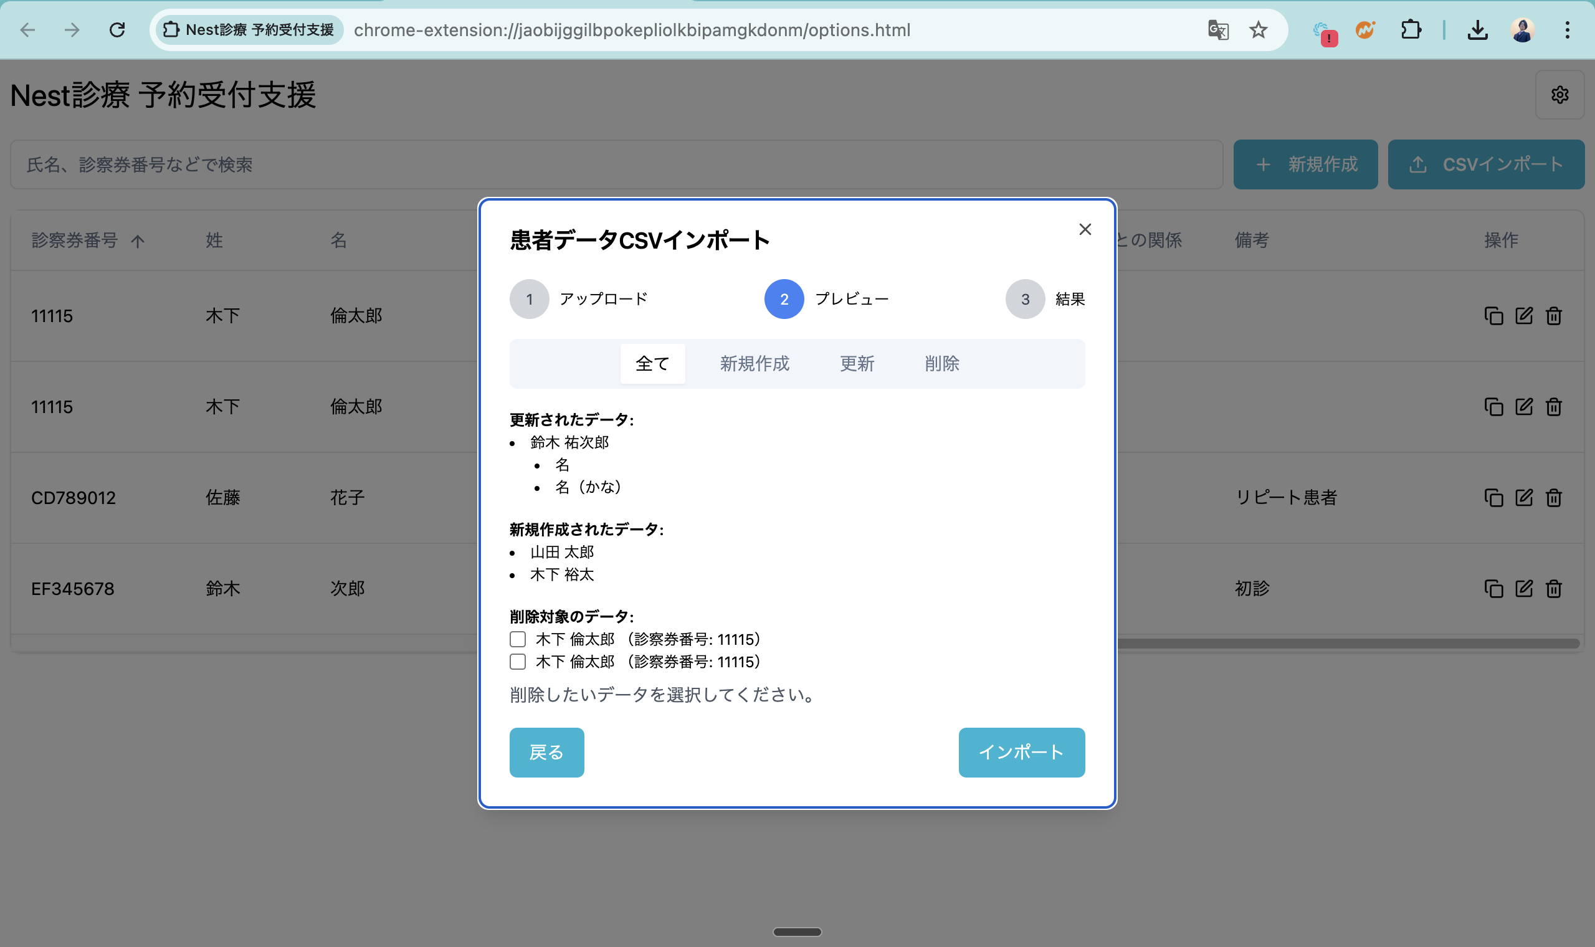Screen dimensions: 1595x947
Task: Click the settings gear icon
Action: click(1559, 95)
